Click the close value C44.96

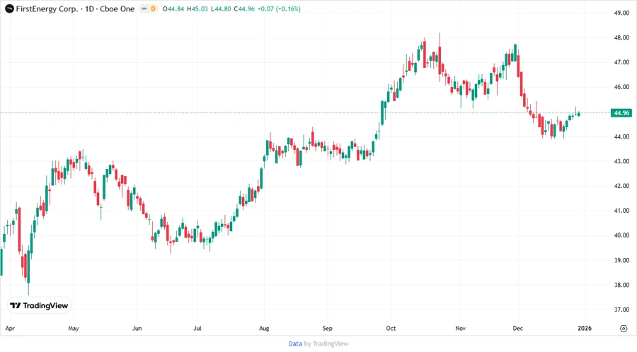tap(244, 8)
